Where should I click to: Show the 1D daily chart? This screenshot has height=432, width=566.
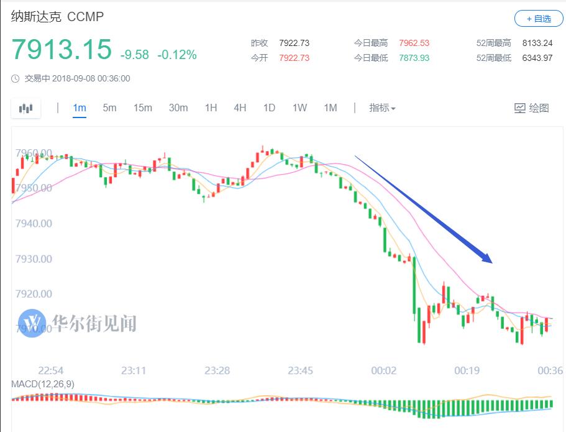[269, 108]
